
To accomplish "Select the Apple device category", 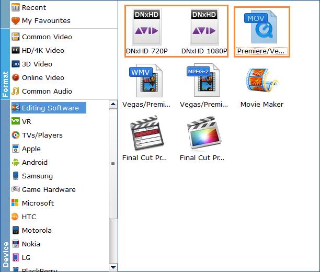I will (31, 149).
